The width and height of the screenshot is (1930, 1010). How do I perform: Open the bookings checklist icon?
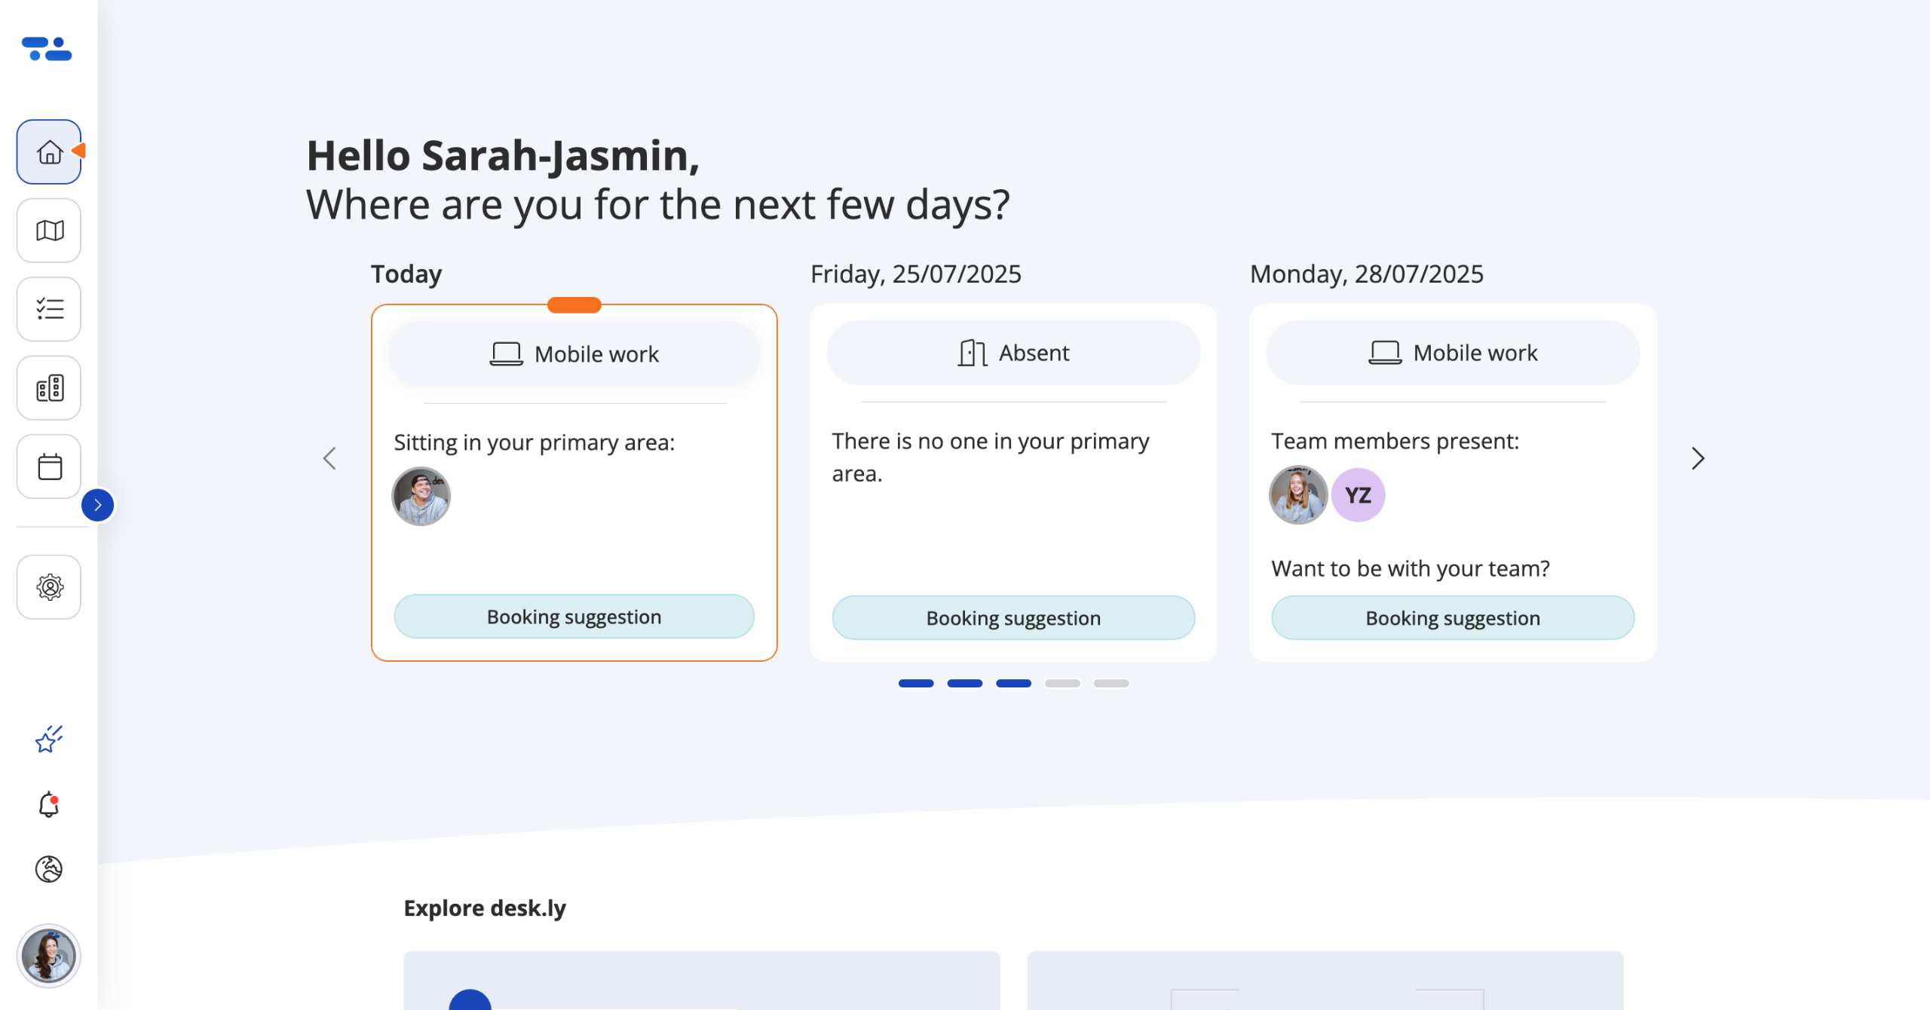click(x=49, y=309)
